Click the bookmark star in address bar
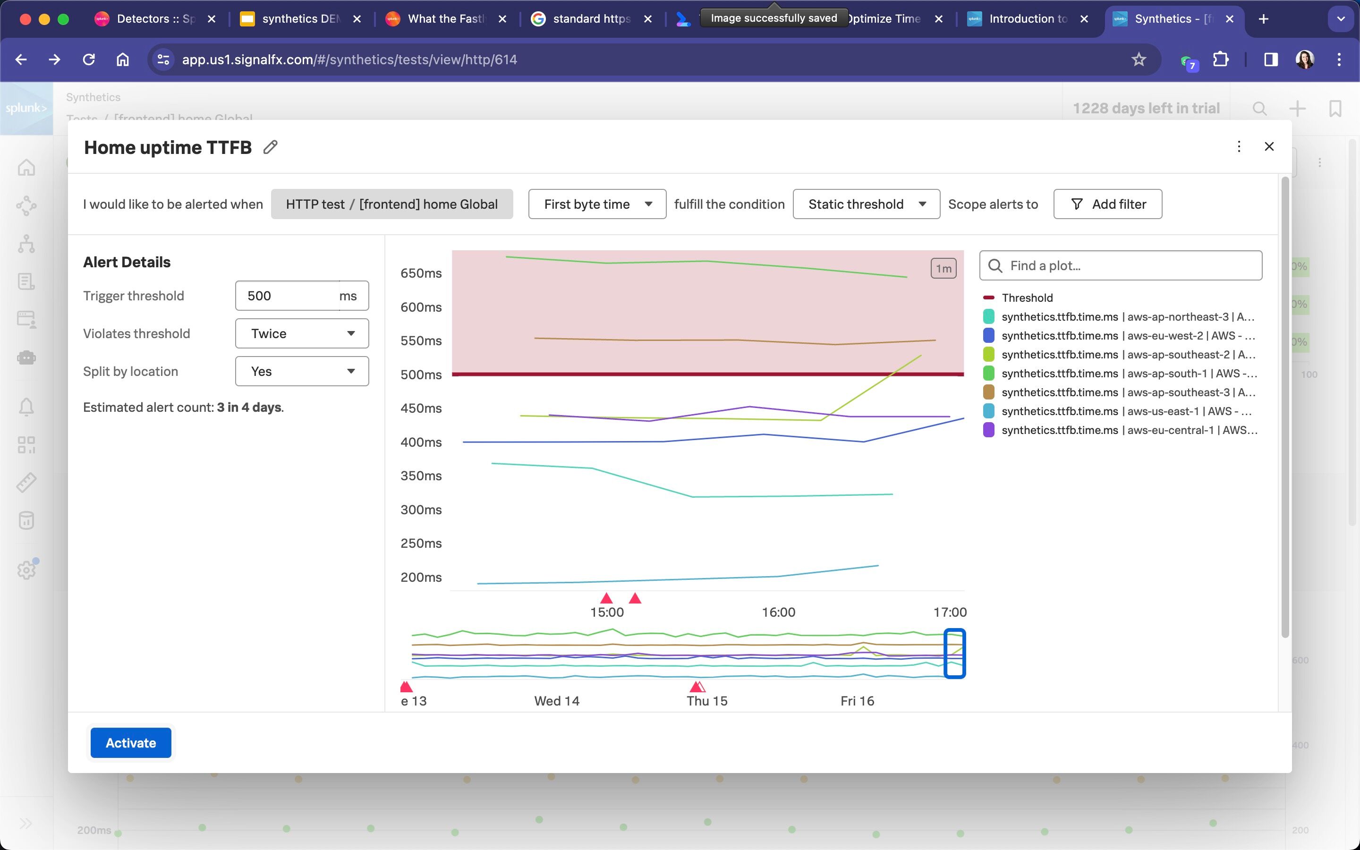This screenshot has height=850, width=1360. tap(1138, 59)
